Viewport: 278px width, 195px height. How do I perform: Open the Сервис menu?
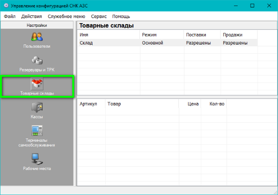[x=99, y=16]
